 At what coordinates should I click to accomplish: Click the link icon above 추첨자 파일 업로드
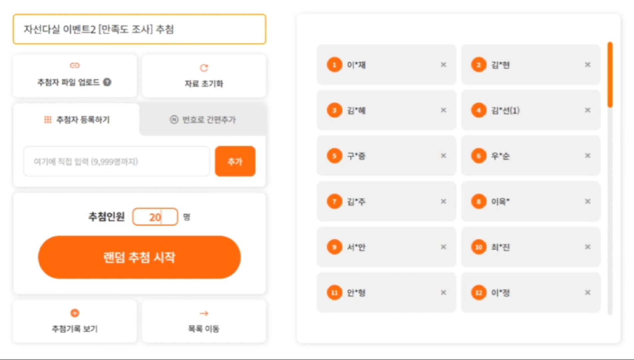tap(75, 65)
